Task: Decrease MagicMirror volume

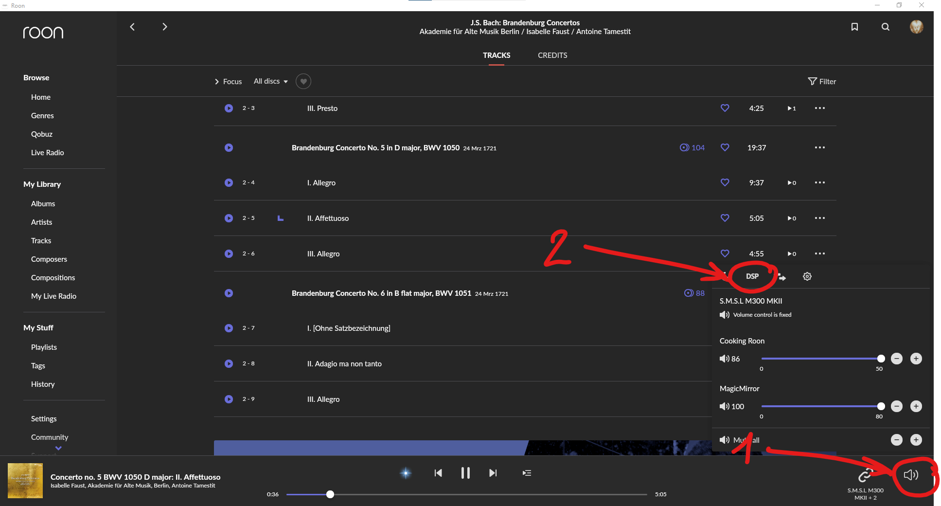Action: pos(897,406)
